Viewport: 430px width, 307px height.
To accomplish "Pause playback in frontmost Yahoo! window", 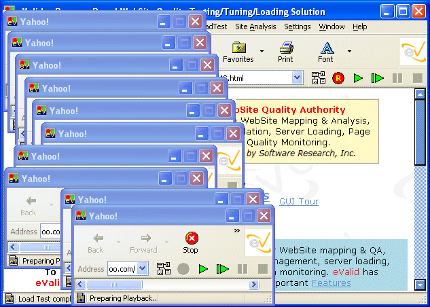I will (x=243, y=269).
